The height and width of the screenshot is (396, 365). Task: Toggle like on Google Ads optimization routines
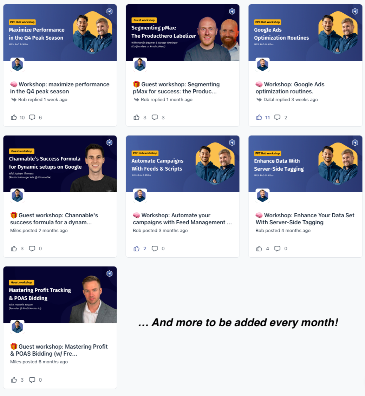coord(259,118)
